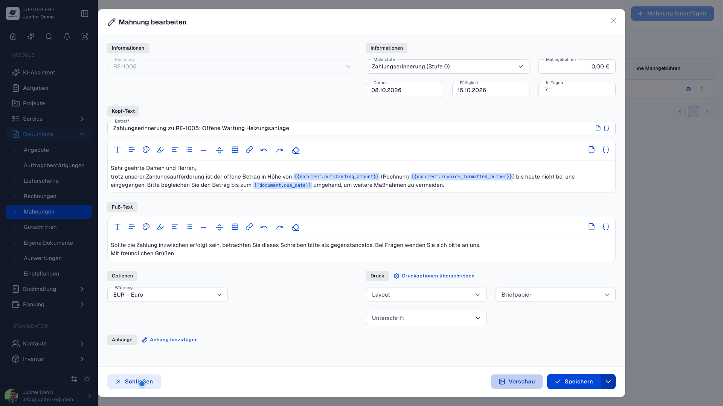This screenshot has width=723, height=406.
Task: Click Anhang hinzufügen link
Action: [170, 340]
